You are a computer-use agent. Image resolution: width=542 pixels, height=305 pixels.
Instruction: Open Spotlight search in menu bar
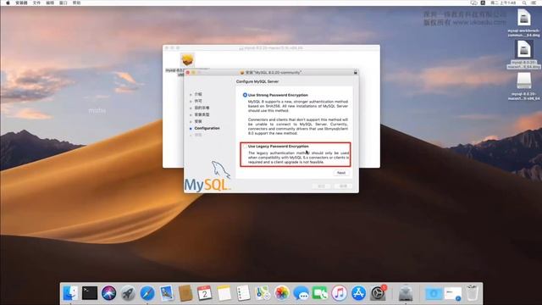tap(524, 3)
